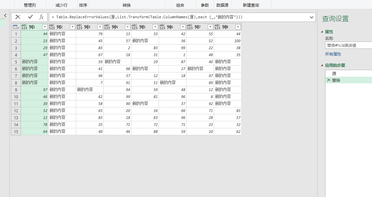Click the ABC 123 data type icon on 列8
This screenshot has width=372, height=197.
(x=218, y=27)
